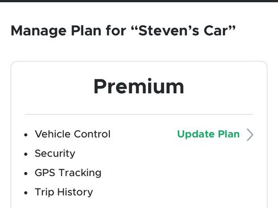
Task: Click the word "Control" in Vehicle Control
Action: (x=92, y=134)
